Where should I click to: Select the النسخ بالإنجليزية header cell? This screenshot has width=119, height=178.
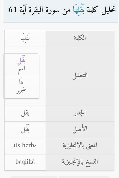tap(80, 162)
